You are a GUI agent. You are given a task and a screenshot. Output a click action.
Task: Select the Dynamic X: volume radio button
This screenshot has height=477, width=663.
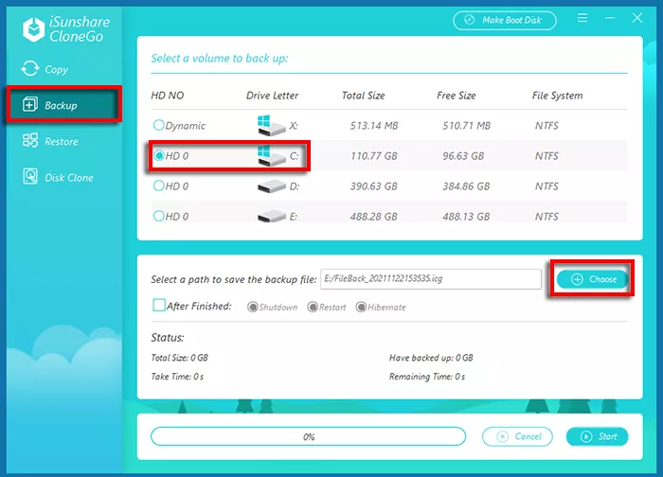[158, 125]
